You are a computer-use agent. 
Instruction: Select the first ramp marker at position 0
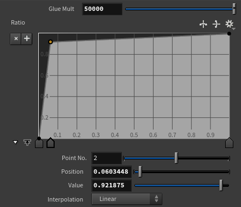pos(39,143)
